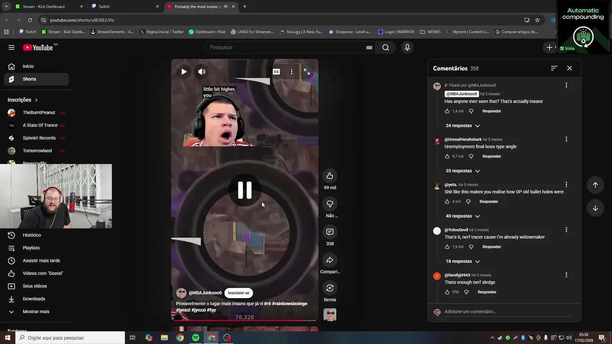
Task: Open the YouTube hamburger guide menu
Action: [x=11, y=47]
